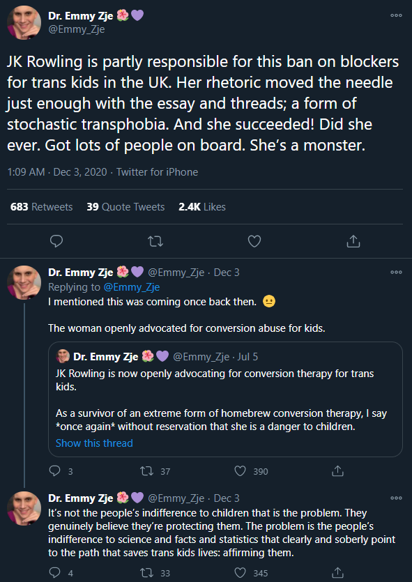Open more options menu on main tweet
The width and height of the screenshot is (412, 582).
[x=396, y=15]
